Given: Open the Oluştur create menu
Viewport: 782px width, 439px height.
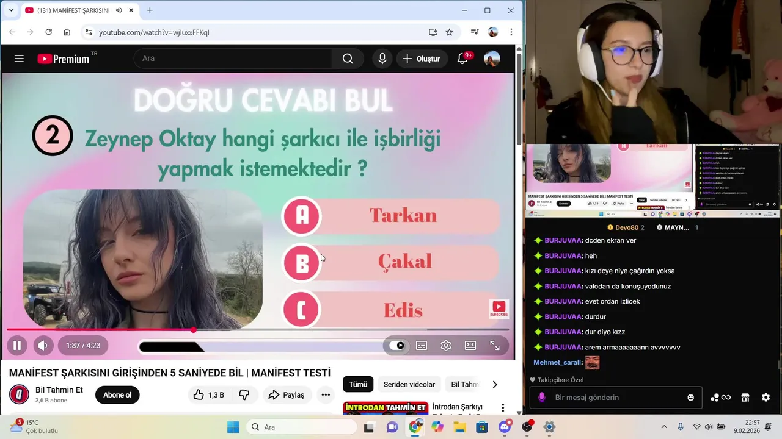Looking at the screenshot, I should click(x=421, y=59).
